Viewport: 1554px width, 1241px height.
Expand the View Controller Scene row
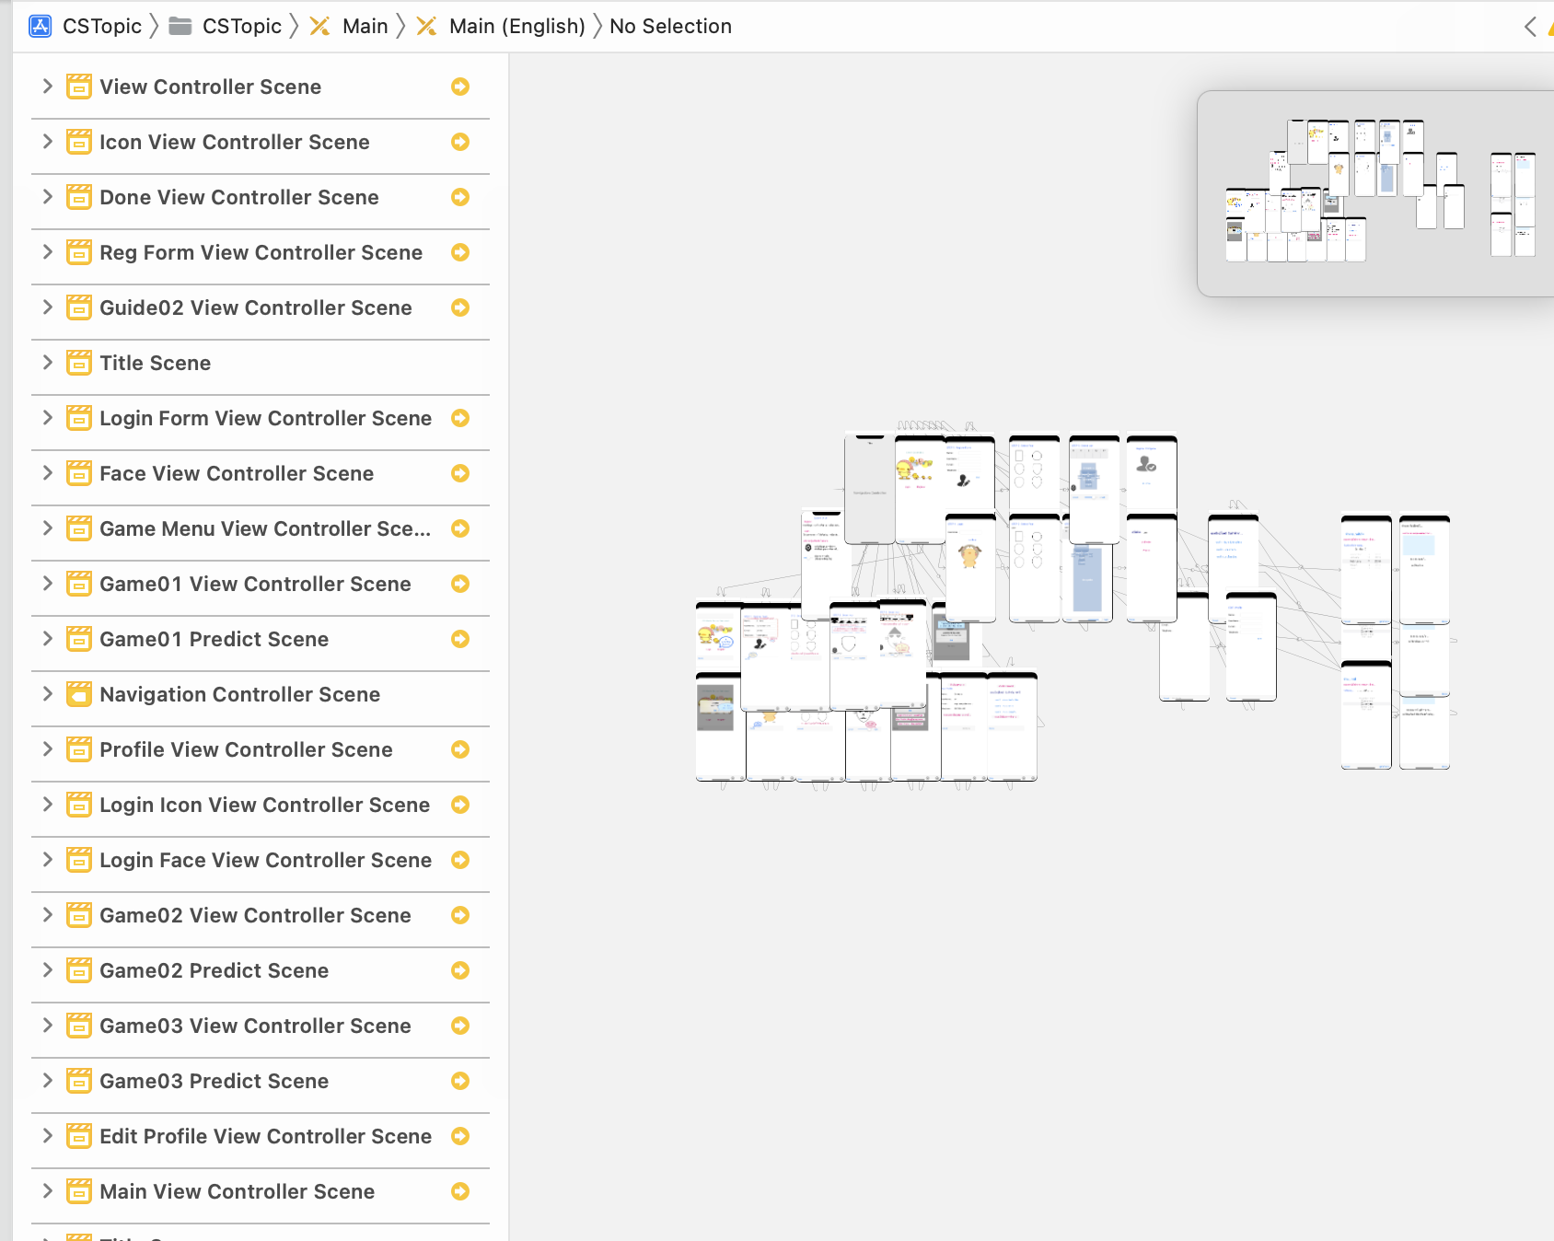(x=48, y=87)
